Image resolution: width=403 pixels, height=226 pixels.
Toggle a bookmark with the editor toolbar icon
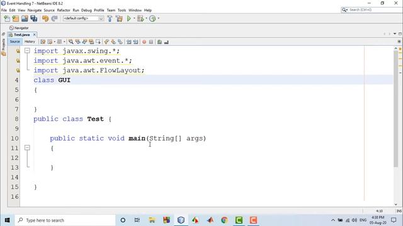(x=120, y=42)
